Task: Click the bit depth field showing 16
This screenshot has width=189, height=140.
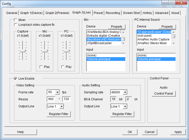Action: [x=113, y=99]
